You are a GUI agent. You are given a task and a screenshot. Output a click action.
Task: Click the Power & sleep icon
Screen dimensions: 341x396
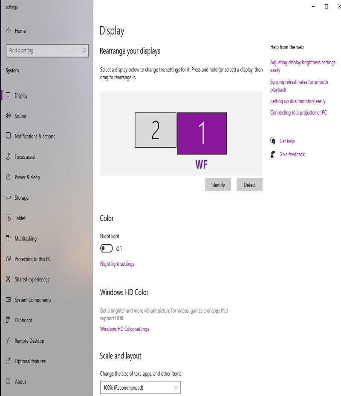[x=9, y=177]
